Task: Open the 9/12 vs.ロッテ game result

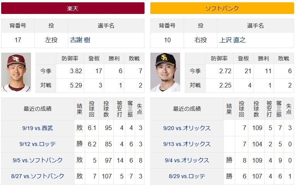Action: (x=38, y=144)
